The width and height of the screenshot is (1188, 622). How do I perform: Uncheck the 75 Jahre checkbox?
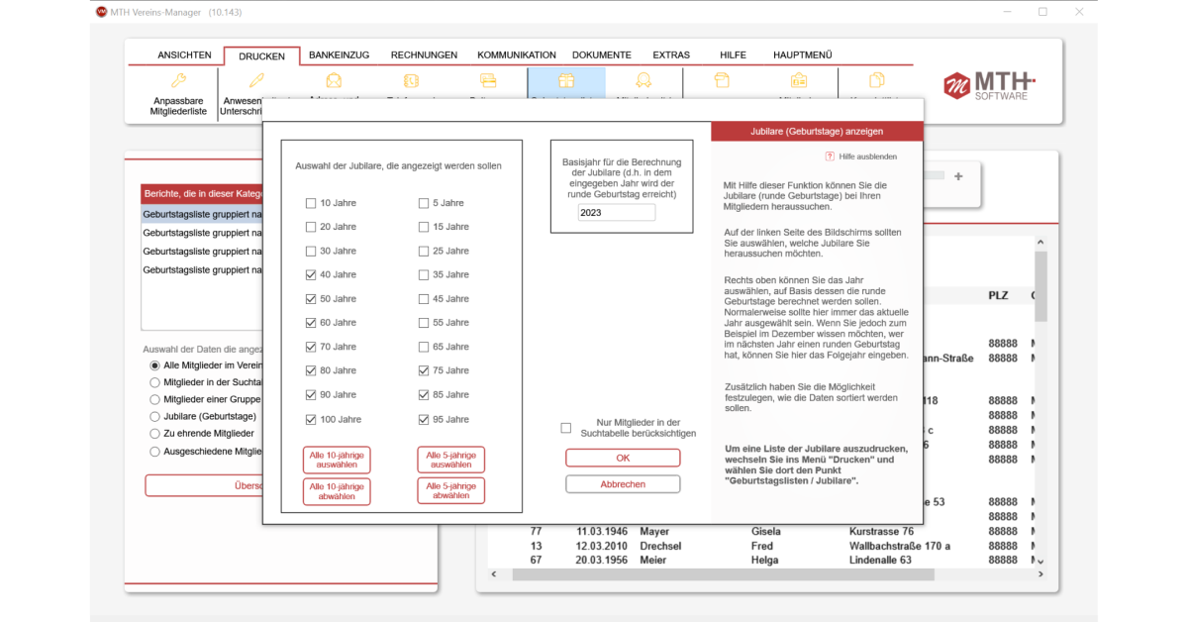coord(424,370)
